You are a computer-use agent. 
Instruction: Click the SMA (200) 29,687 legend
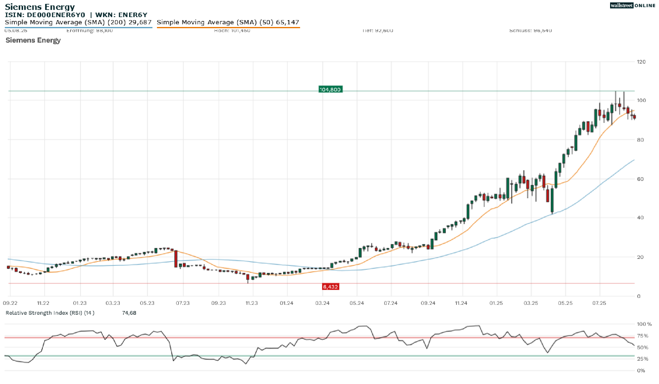tap(78, 22)
